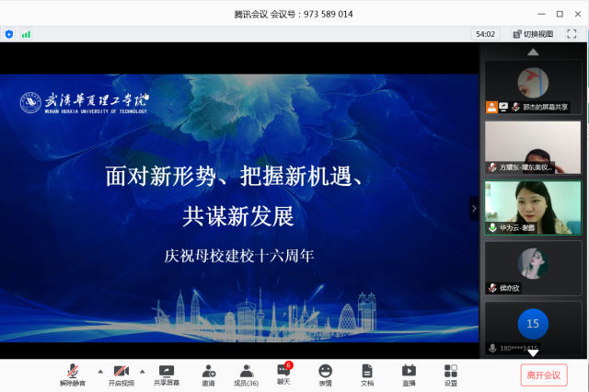Start screen sharing via 共享屏幕
Image resolution: width=589 pixels, height=392 pixels.
coord(167,375)
